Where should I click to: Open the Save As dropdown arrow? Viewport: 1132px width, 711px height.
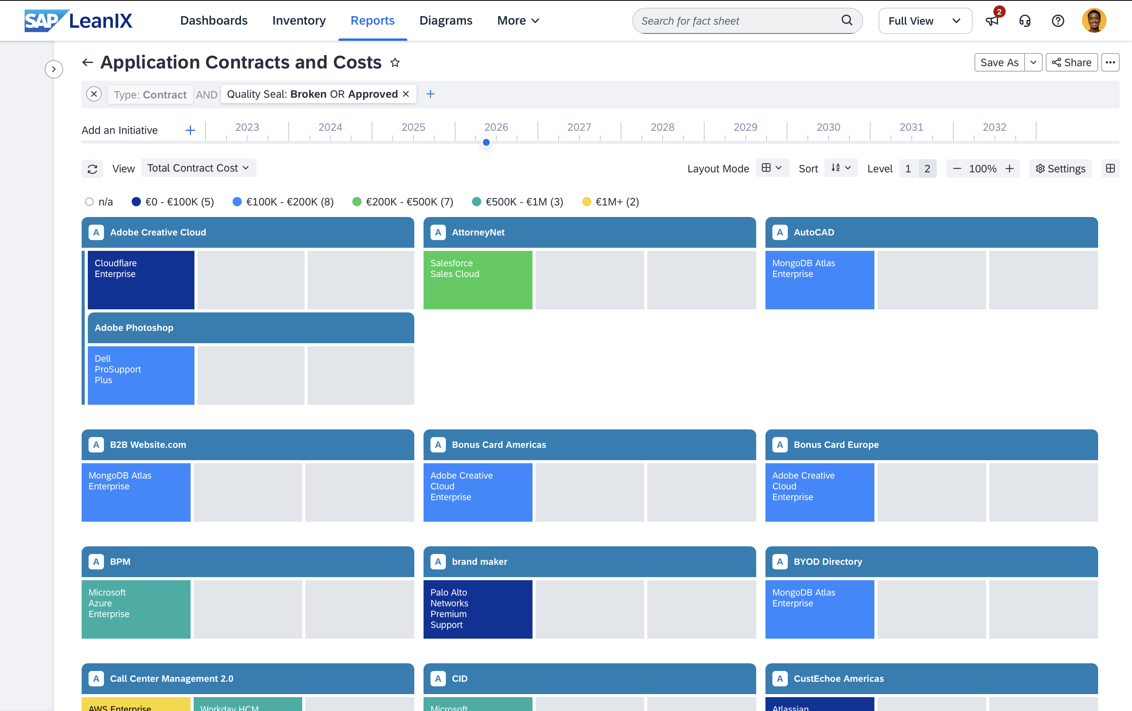[x=1033, y=62]
